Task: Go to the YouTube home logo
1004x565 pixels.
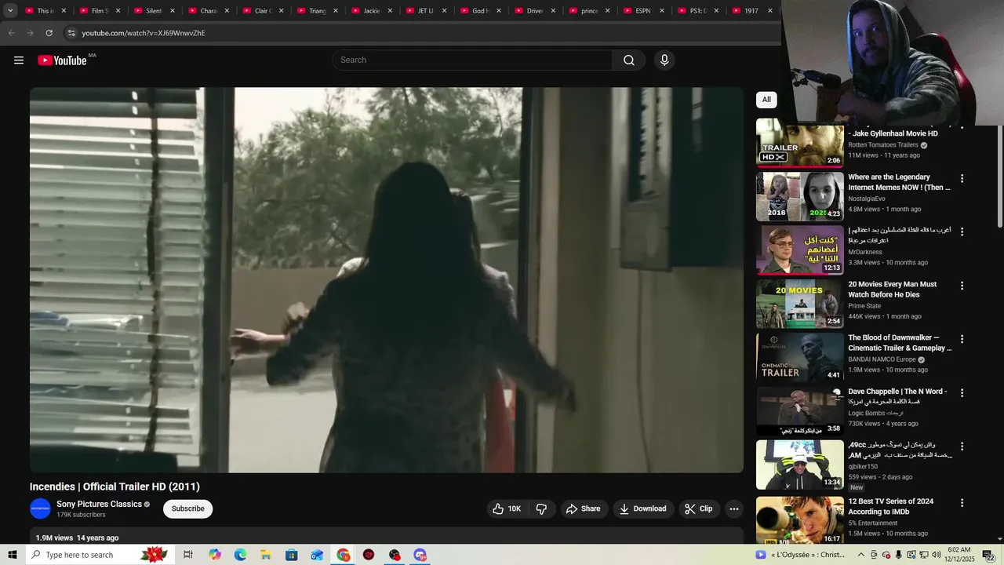Action: point(62,60)
